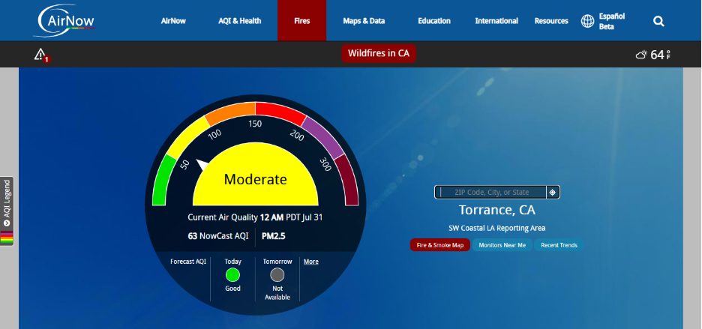
Task: Use the locate-me icon in search box
Action: [x=553, y=193]
